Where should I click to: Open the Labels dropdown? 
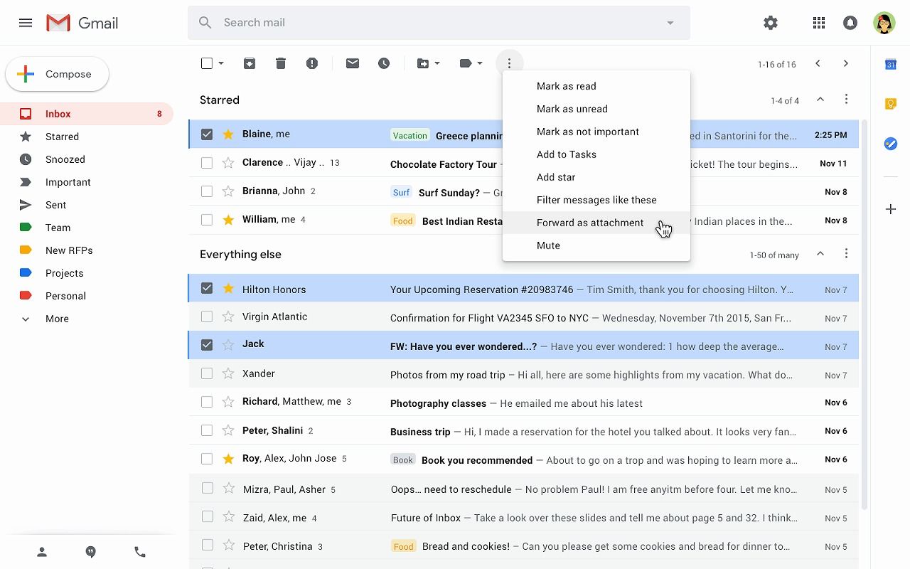click(471, 63)
